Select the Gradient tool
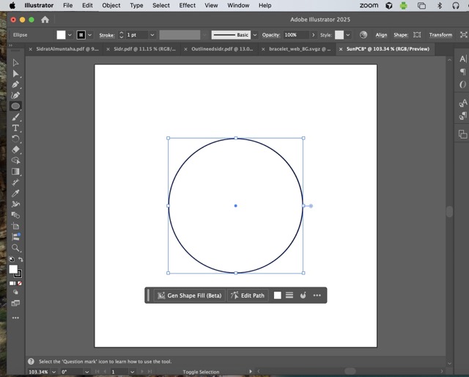 pos(15,172)
